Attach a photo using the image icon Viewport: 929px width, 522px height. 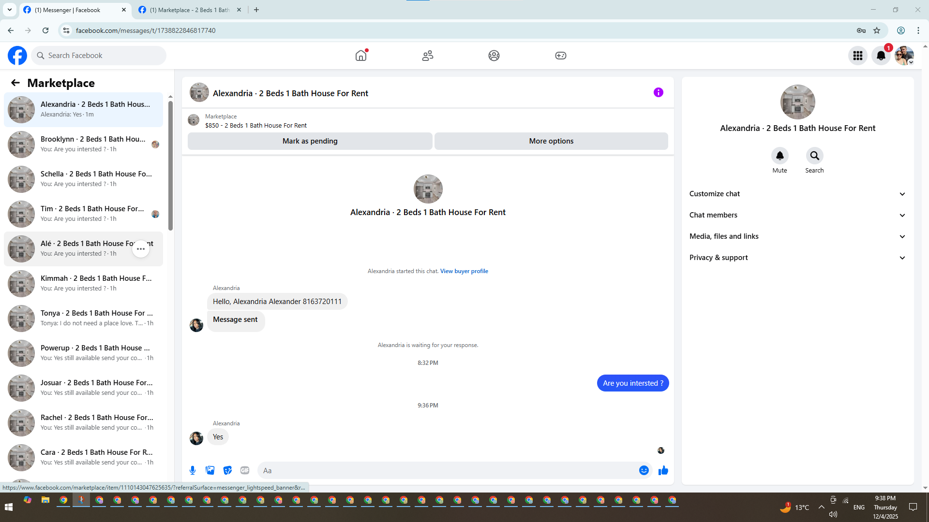click(x=210, y=470)
